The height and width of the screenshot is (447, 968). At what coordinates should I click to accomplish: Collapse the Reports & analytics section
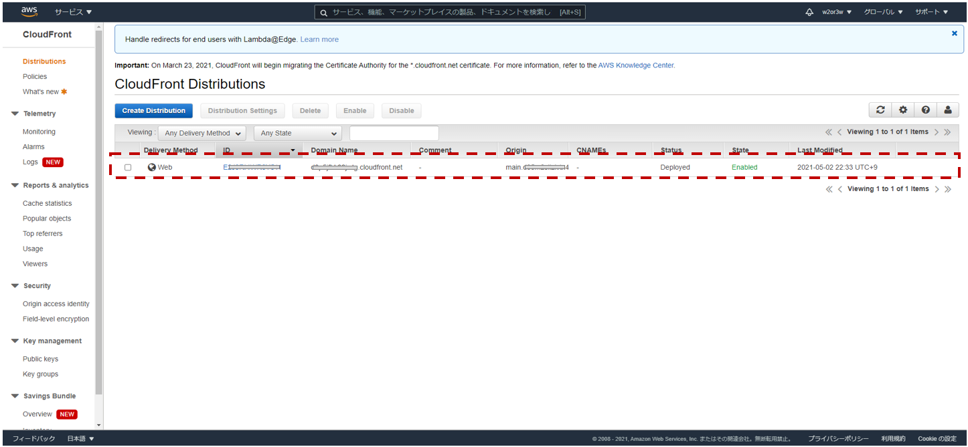(x=15, y=185)
